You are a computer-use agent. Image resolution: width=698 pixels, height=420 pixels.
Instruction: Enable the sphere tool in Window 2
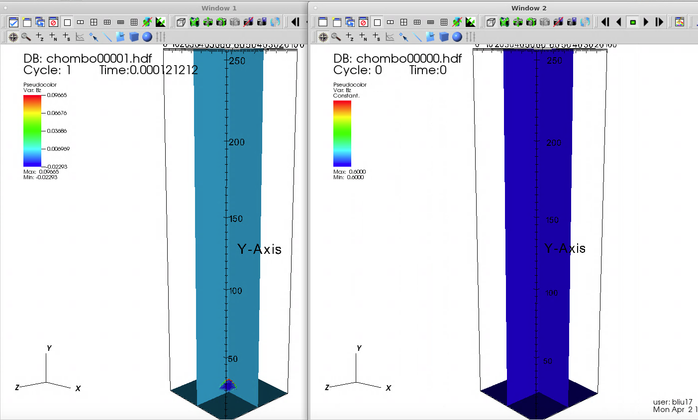[x=457, y=37]
